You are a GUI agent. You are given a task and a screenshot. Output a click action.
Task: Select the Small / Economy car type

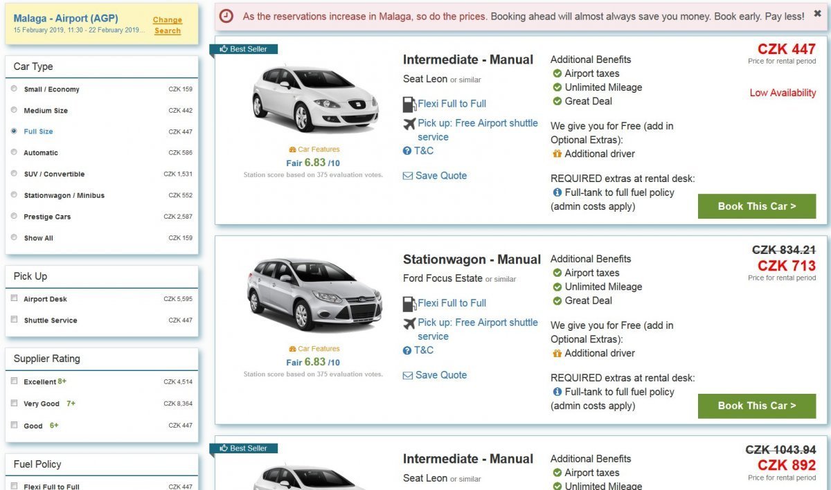coord(15,89)
